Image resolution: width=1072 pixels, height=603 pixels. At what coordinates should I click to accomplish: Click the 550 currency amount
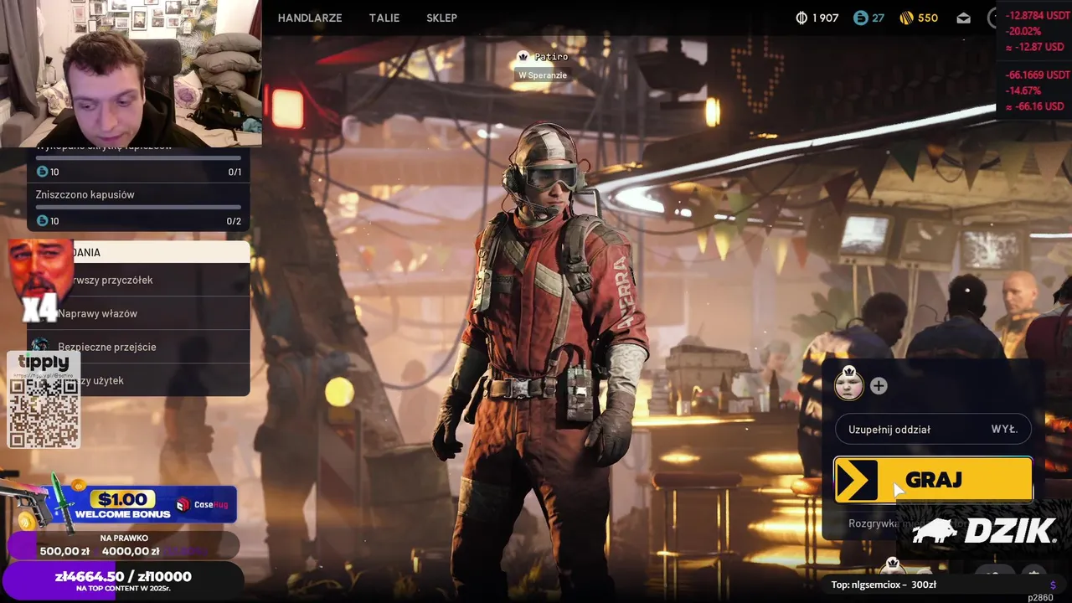928,18
